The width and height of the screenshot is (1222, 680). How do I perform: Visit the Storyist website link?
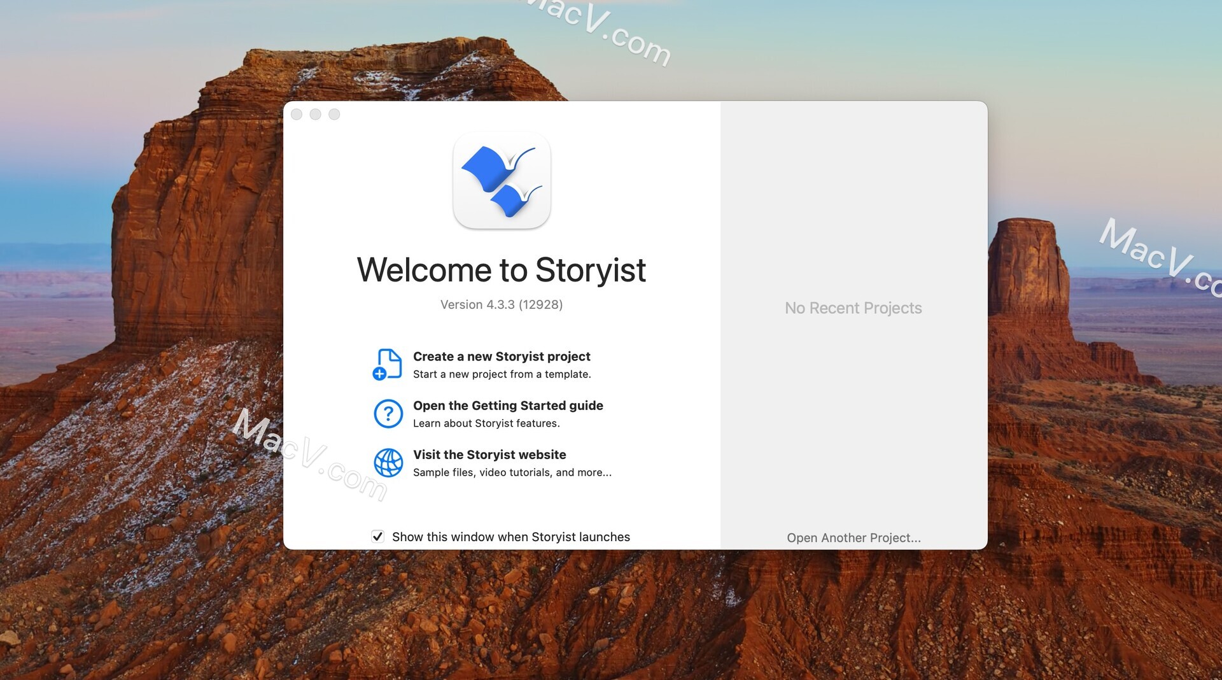[x=489, y=455]
